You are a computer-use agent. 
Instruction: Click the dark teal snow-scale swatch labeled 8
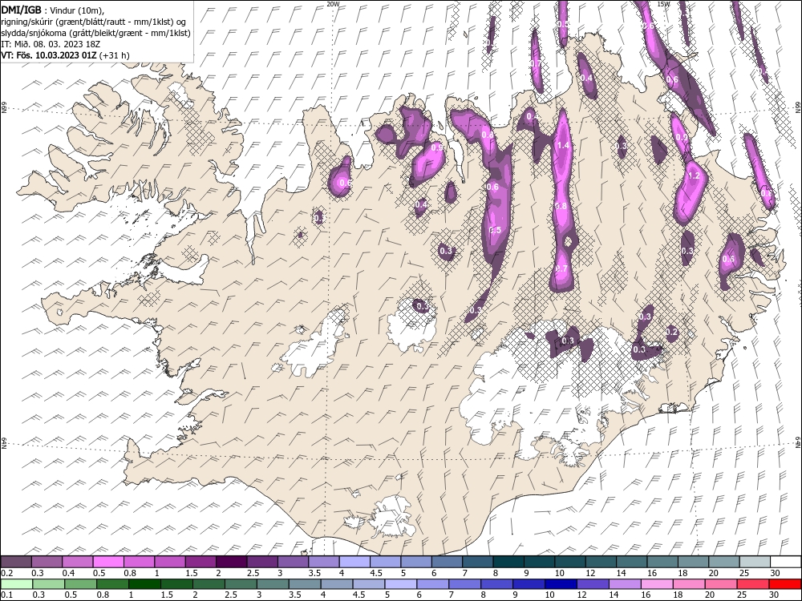coord(509,563)
